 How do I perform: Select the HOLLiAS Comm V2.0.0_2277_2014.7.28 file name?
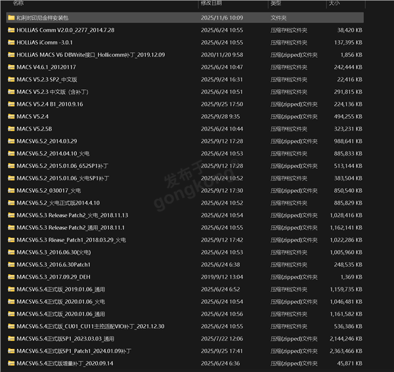tap(66, 30)
